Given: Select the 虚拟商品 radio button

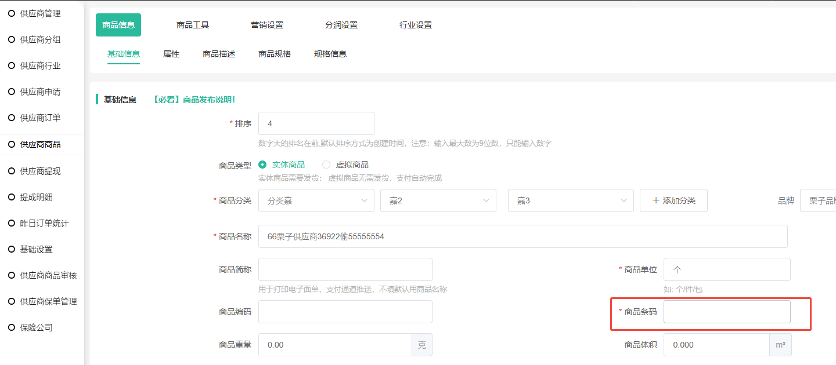Looking at the screenshot, I should 326,165.
